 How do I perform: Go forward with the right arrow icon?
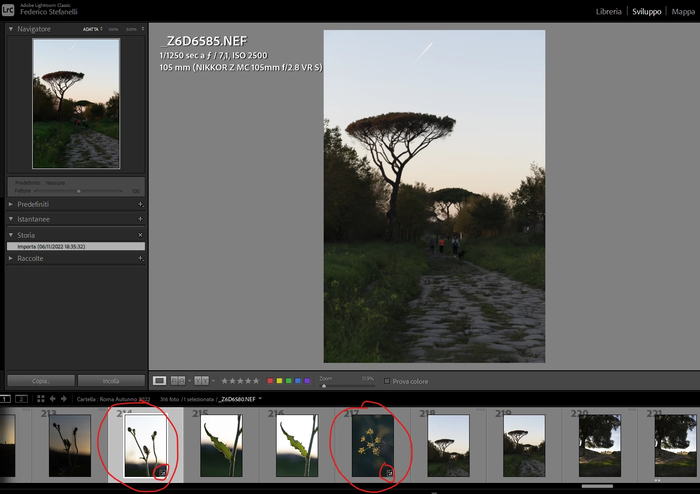pos(64,399)
